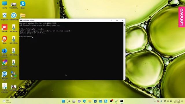Click the Command Prompt vertical scrollbar
This screenshot has width=185, height=104.
pos(124,51)
